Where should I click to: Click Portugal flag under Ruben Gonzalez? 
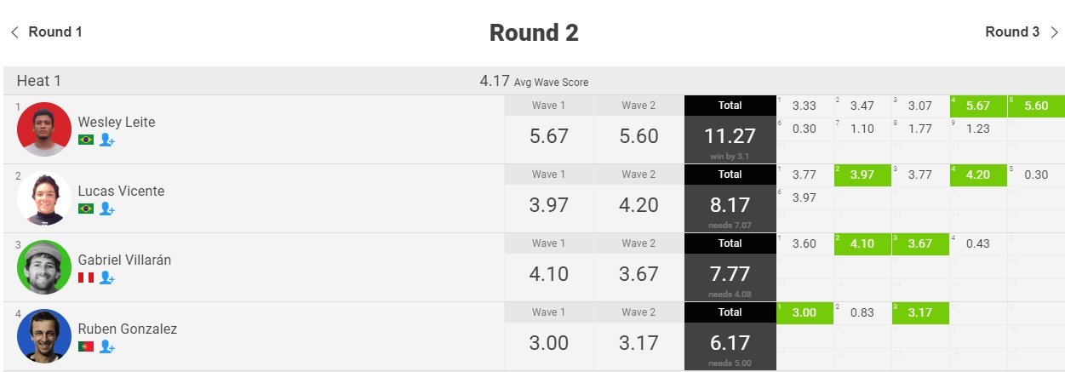[x=86, y=346]
